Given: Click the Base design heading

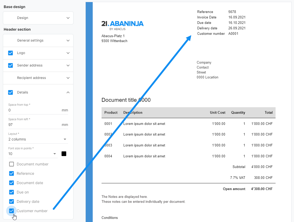Looking at the screenshot, I should (x=15, y=7).
